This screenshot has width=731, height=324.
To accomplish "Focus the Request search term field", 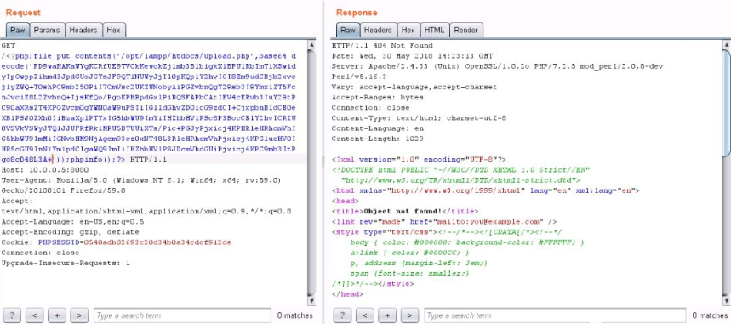I will click(182, 315).
